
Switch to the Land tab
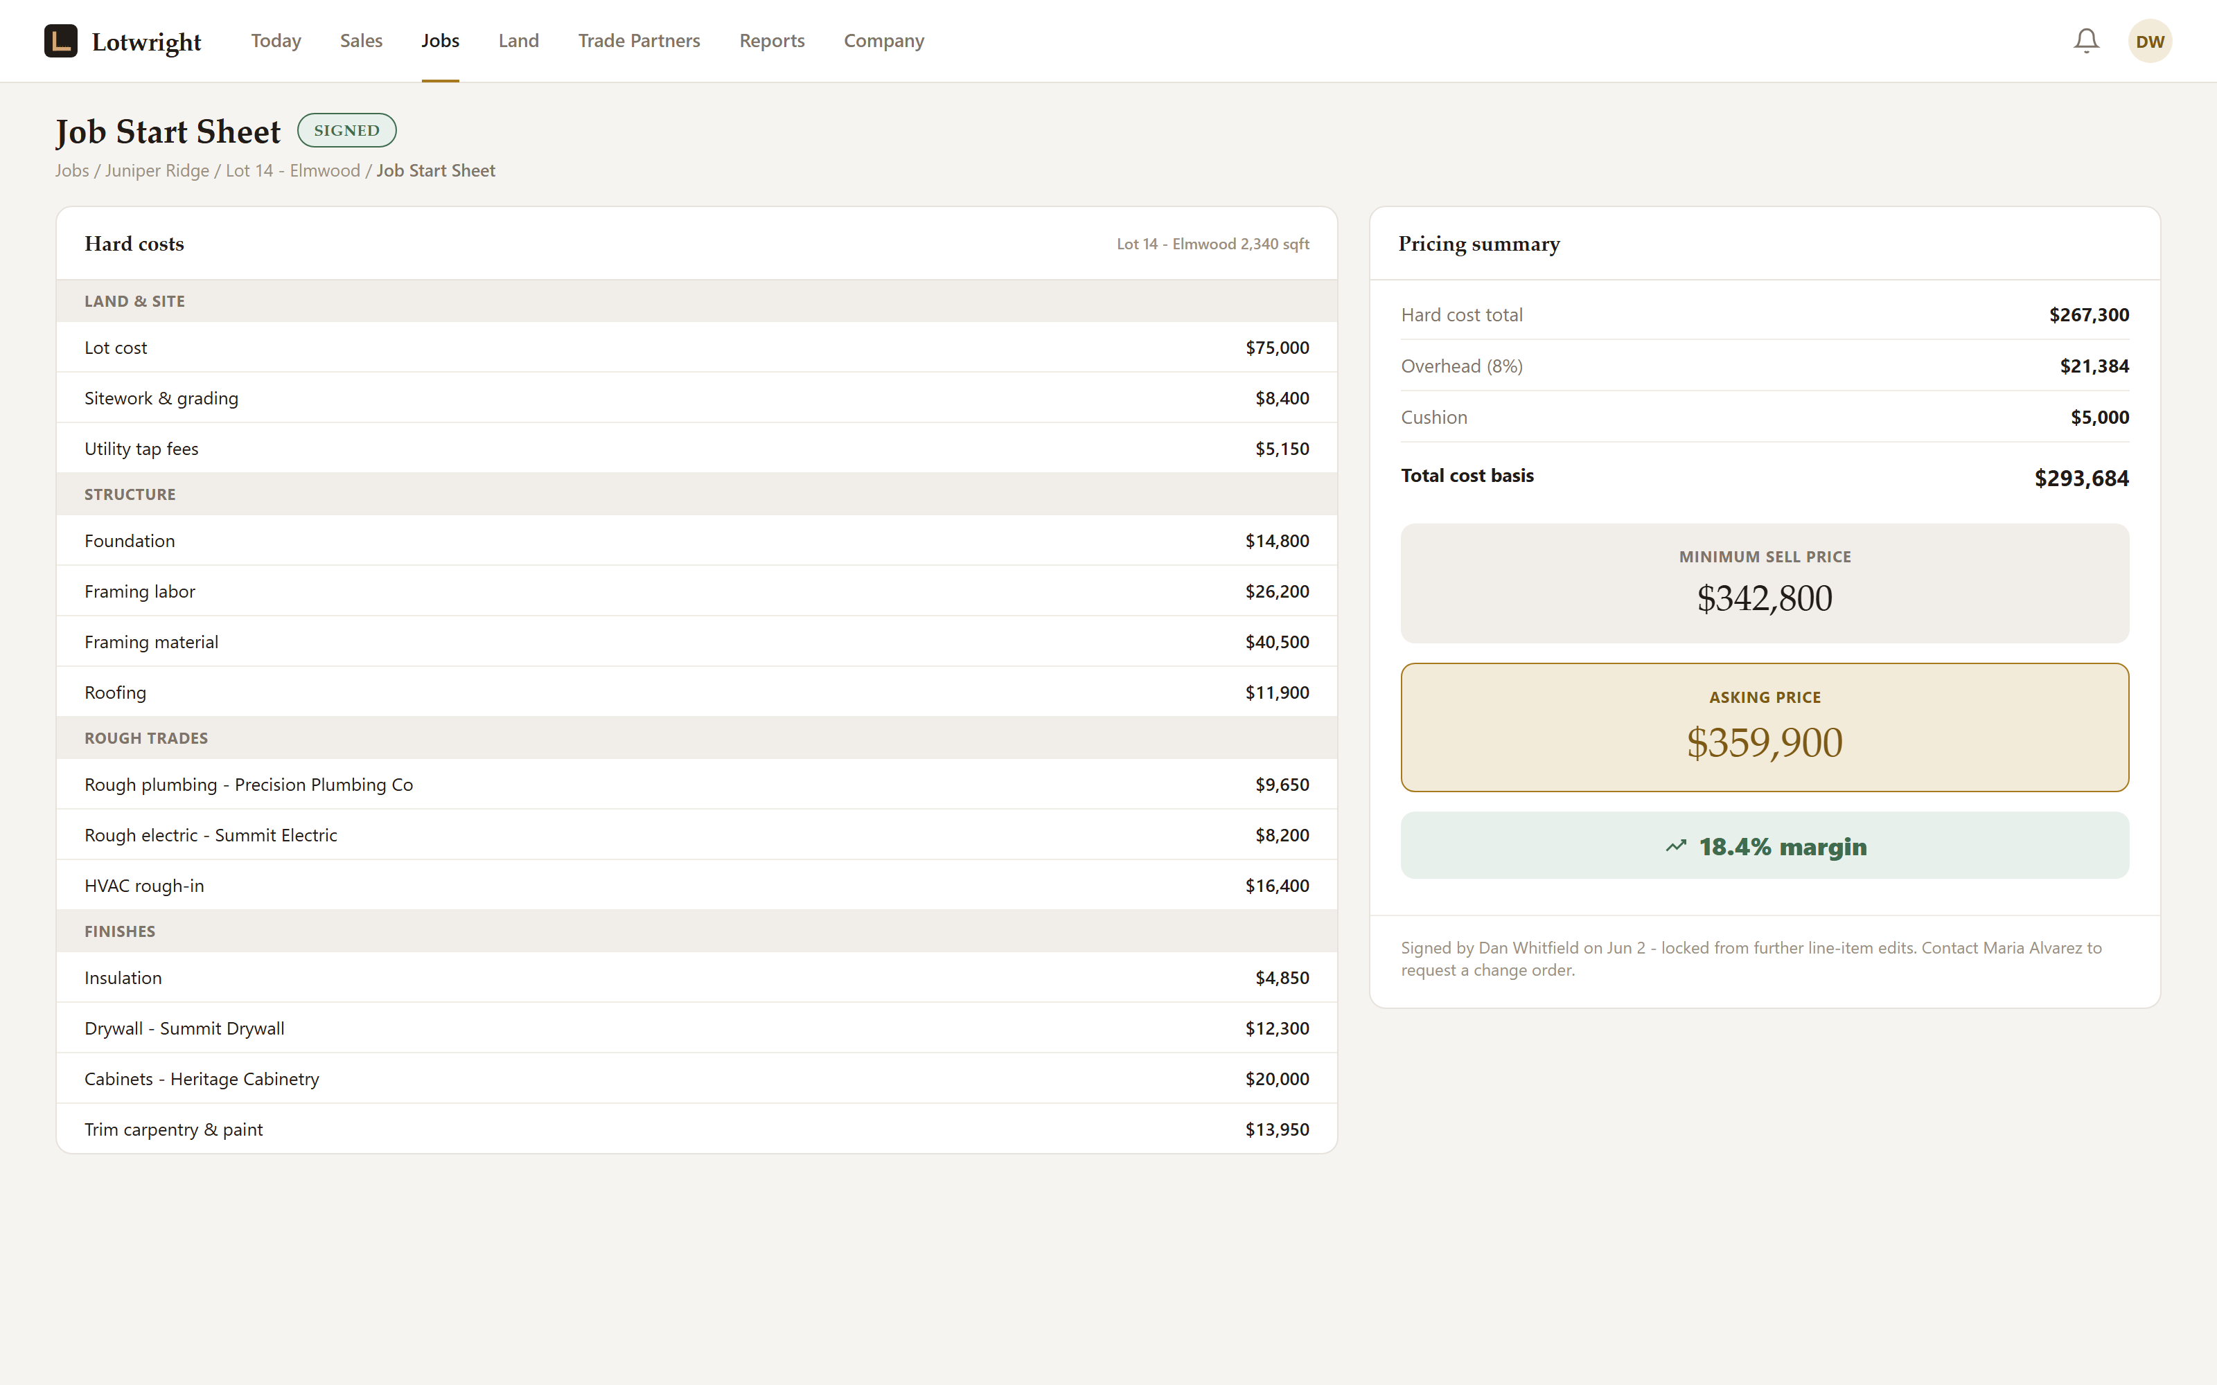[x=518, y=40]
